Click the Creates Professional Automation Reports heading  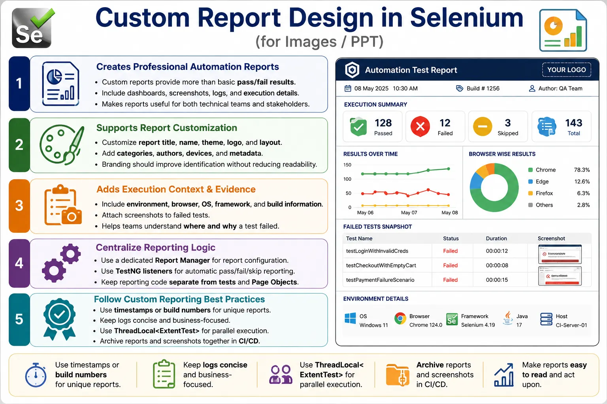coord(188,67)
